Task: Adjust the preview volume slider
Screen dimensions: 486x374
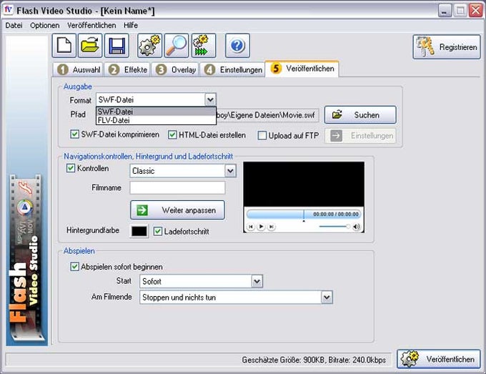Action: click(x=334, y=227)
